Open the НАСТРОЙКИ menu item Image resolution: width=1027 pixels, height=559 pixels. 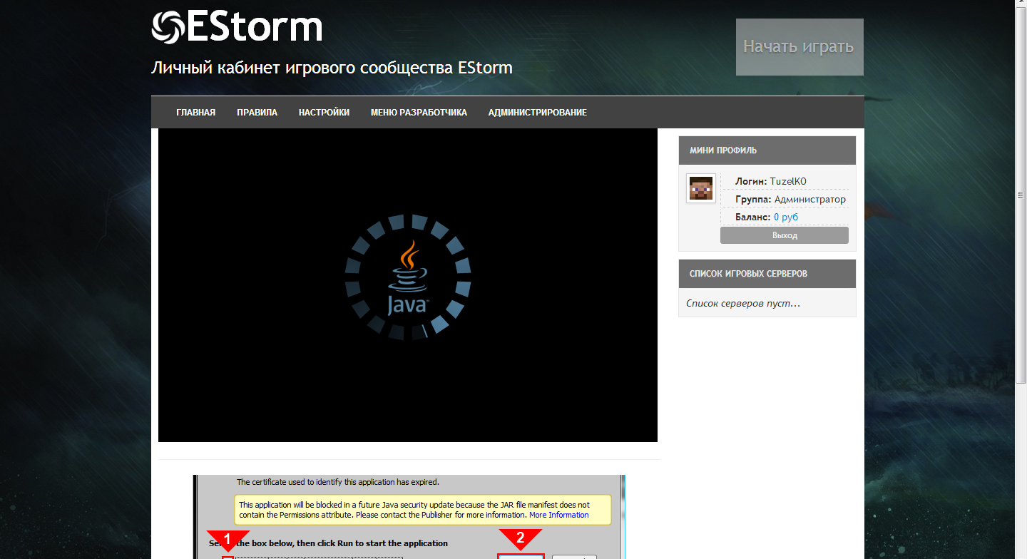[324, 113]
